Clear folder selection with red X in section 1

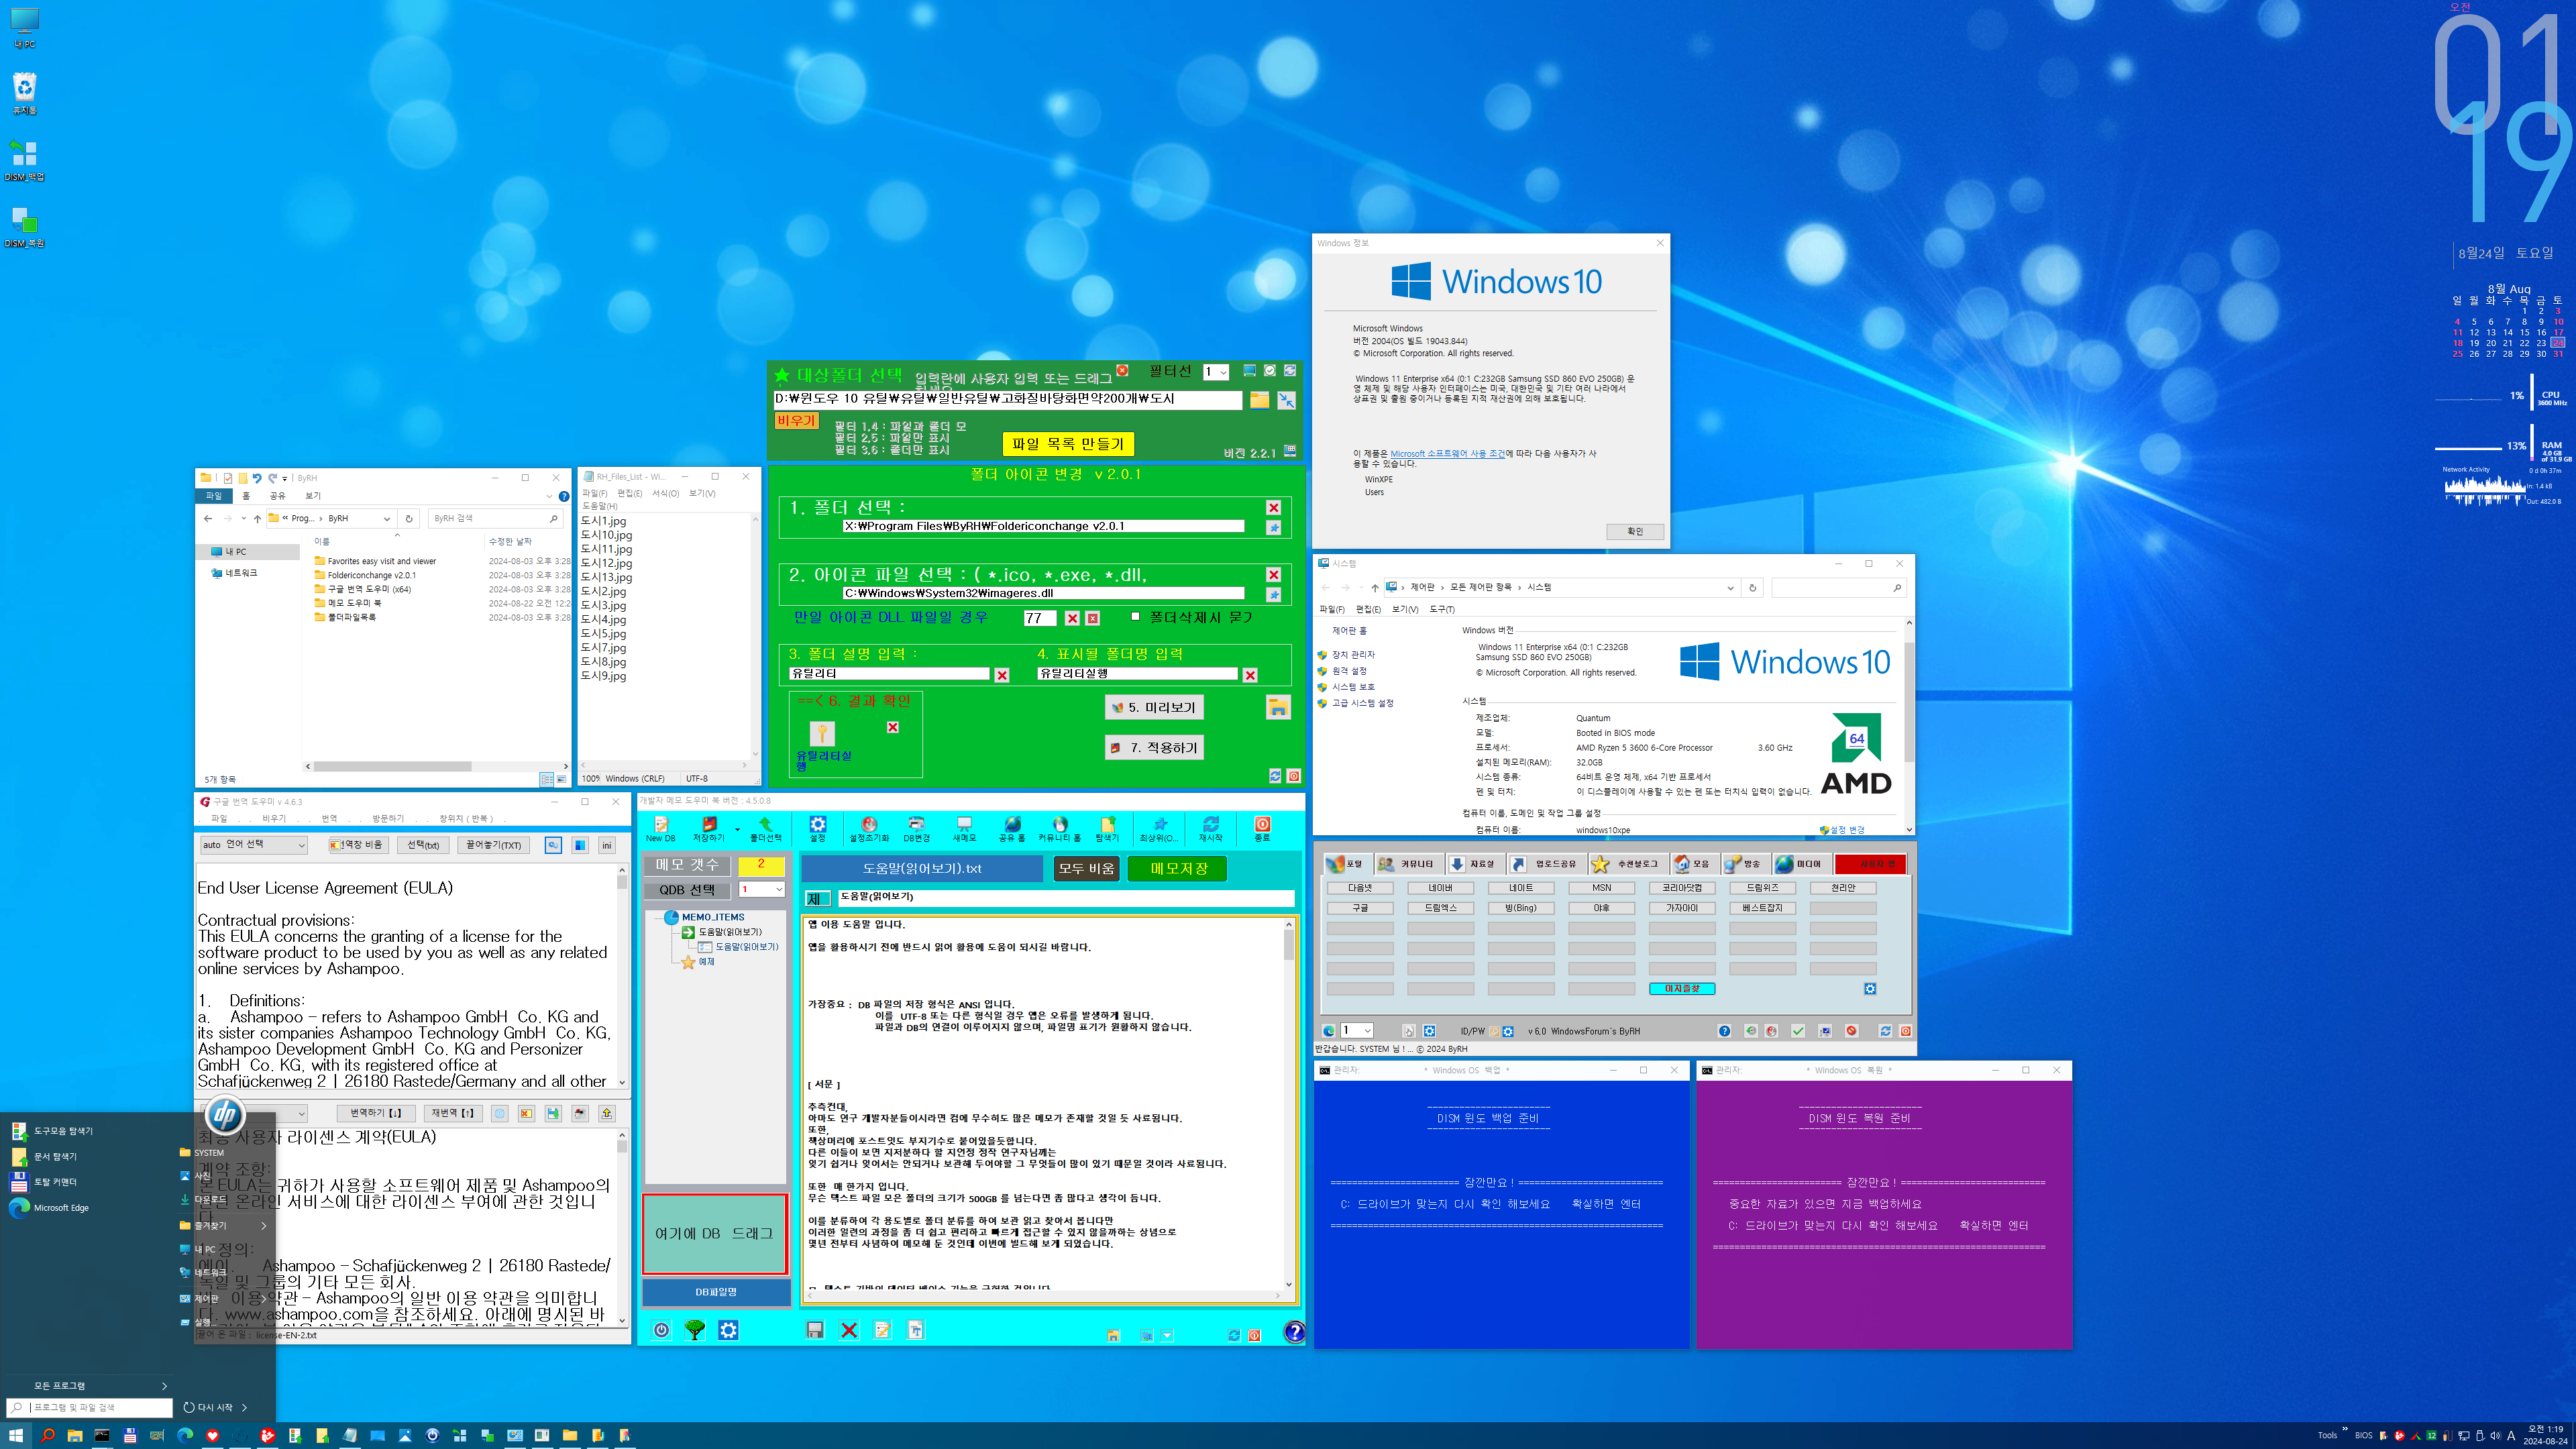[1273, 508]
